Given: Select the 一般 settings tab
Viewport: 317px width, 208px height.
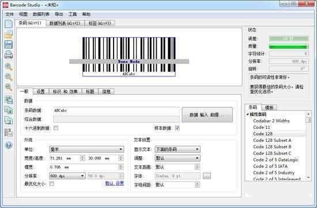Looking at the screenshot, I should point(24,91).
